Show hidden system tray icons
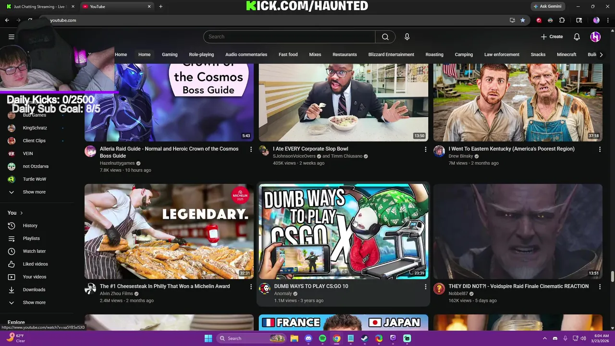Viewport: 615px width, 346px height. (545, 338)
